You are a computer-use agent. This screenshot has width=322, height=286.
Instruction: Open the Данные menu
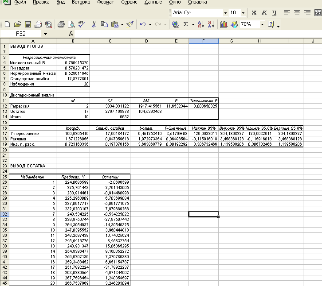pos(153,2)
